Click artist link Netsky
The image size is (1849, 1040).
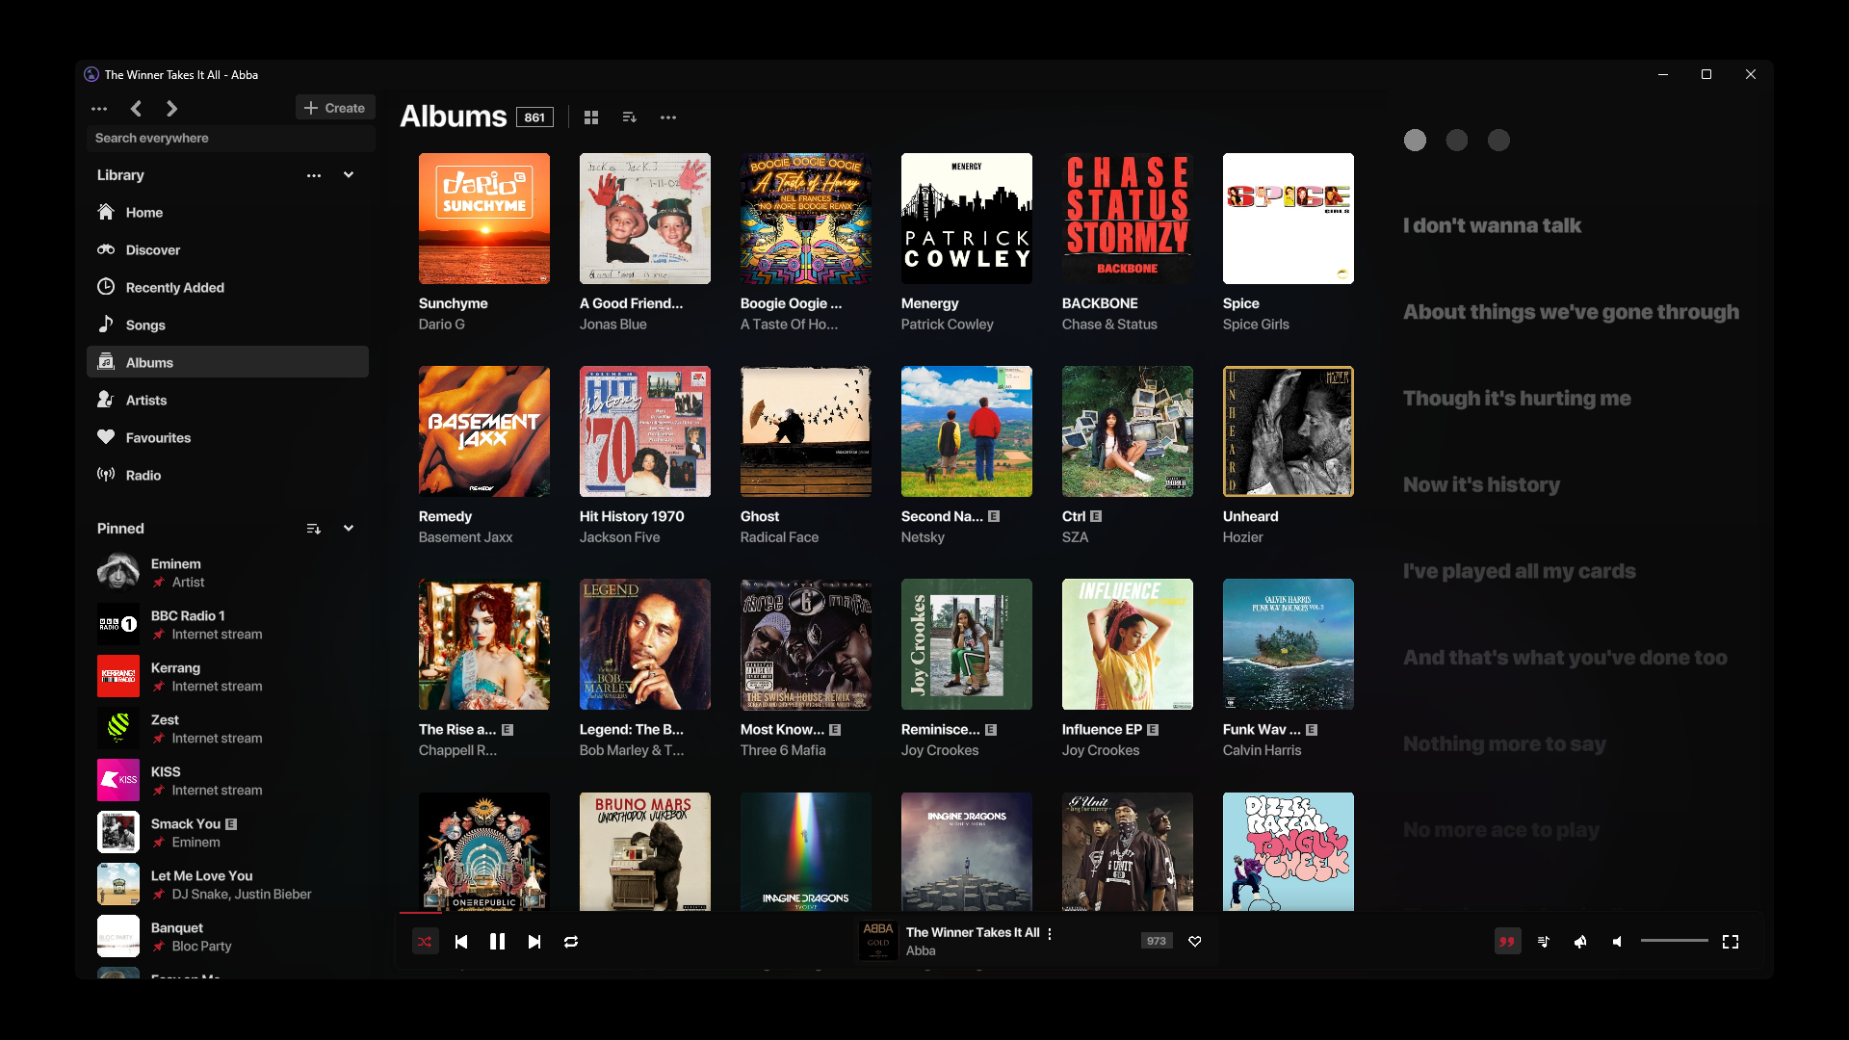tap(923, 537)
